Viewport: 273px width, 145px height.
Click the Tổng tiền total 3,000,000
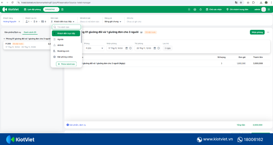(x=257, y=125)
